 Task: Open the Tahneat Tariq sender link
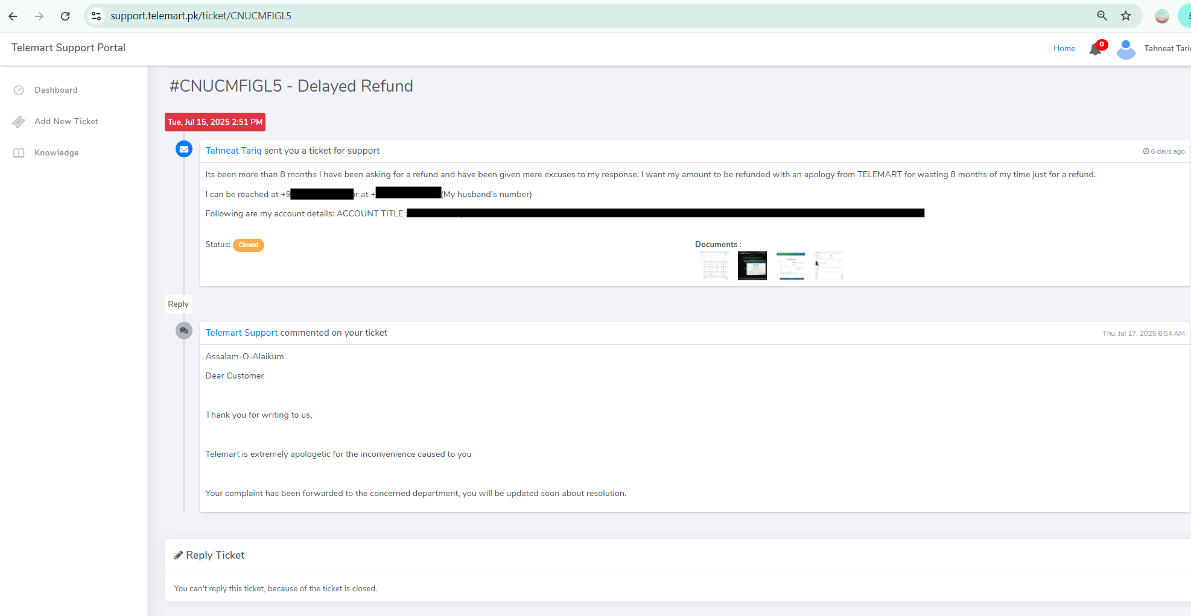click(x=233, y=151)
